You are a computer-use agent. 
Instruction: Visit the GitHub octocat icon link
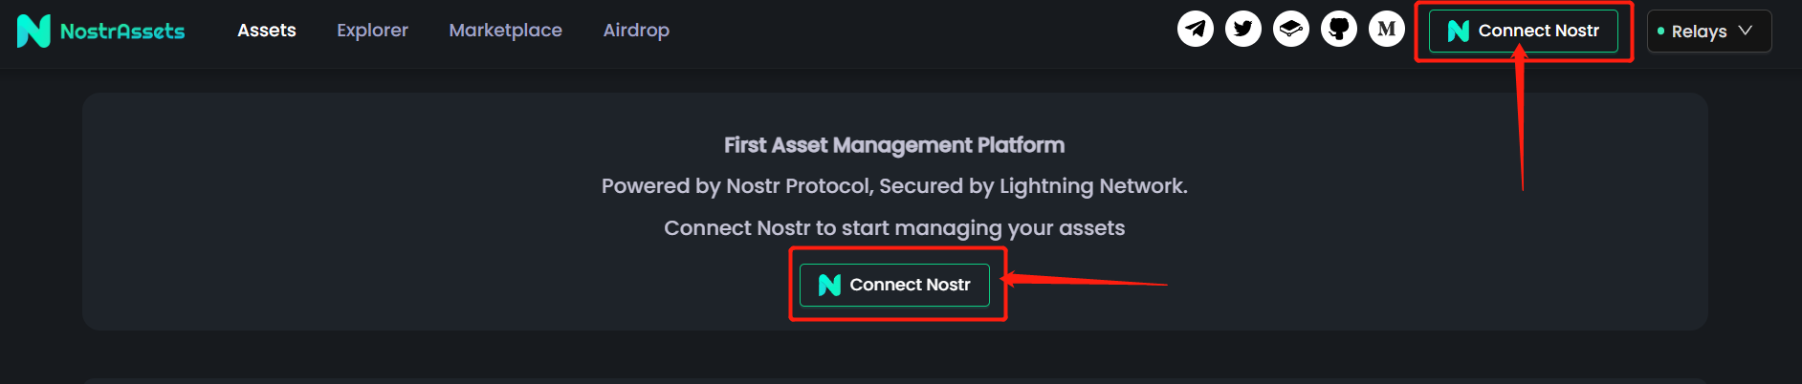point(1338,29)
